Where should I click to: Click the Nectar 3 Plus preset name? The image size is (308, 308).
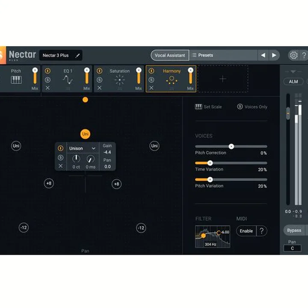(56, 56)
